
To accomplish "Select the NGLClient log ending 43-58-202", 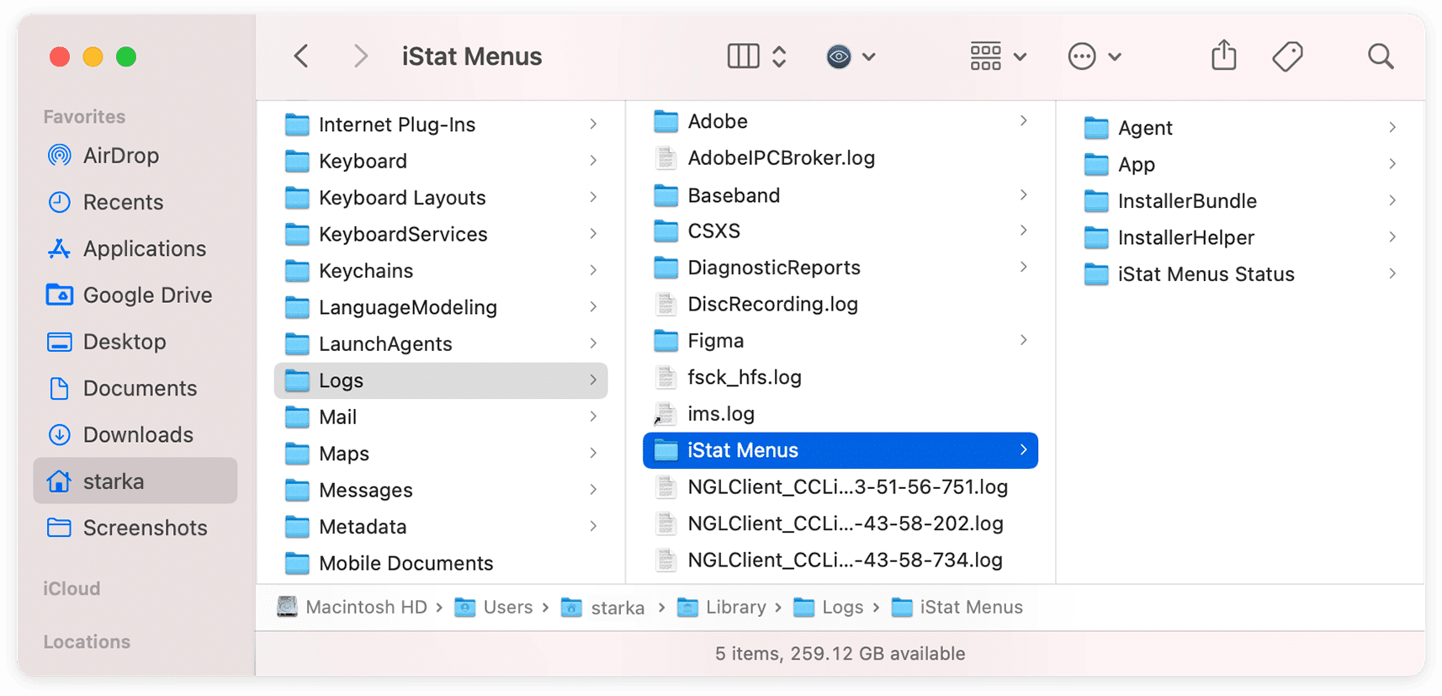I will coord(840,523).
